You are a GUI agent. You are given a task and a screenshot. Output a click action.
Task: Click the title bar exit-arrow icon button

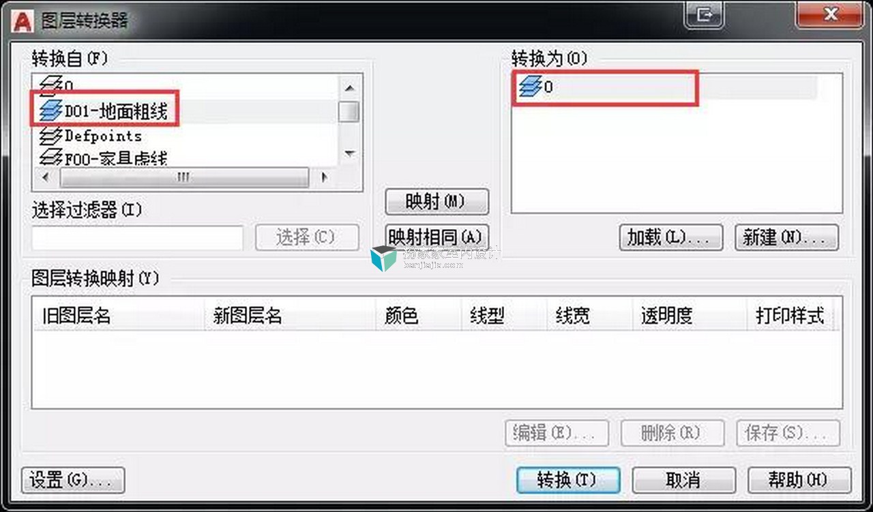point(705,15)
